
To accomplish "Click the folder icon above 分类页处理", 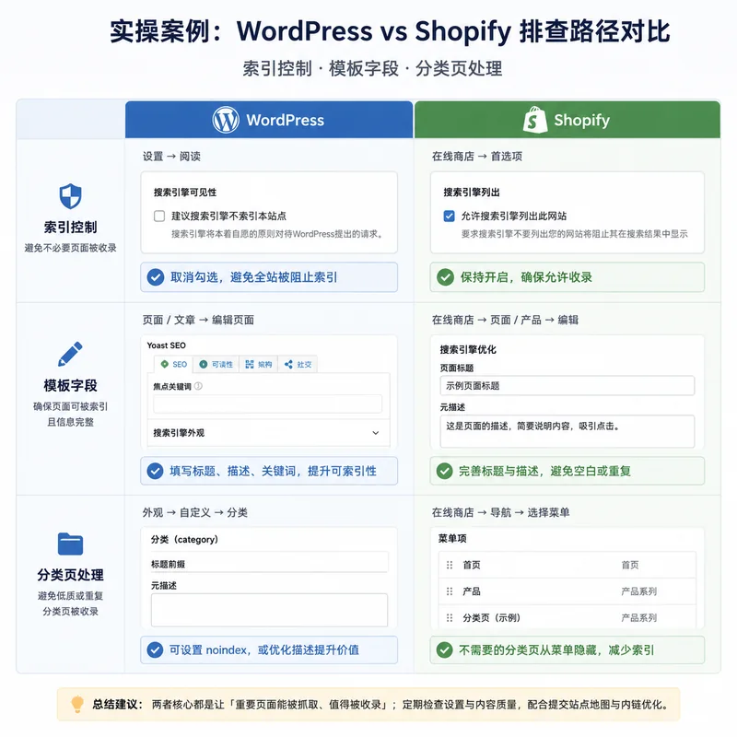I will [x=71, y=544].
